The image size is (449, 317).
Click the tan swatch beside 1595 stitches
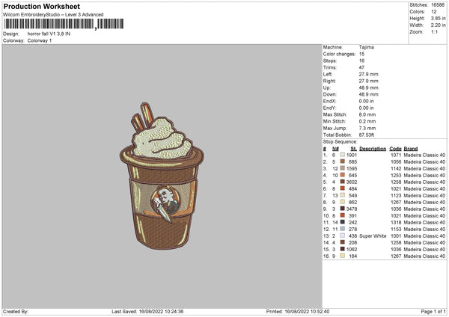[343, 168]
